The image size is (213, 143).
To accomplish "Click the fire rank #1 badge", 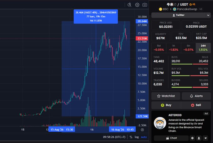I will (x=192, y=4).
